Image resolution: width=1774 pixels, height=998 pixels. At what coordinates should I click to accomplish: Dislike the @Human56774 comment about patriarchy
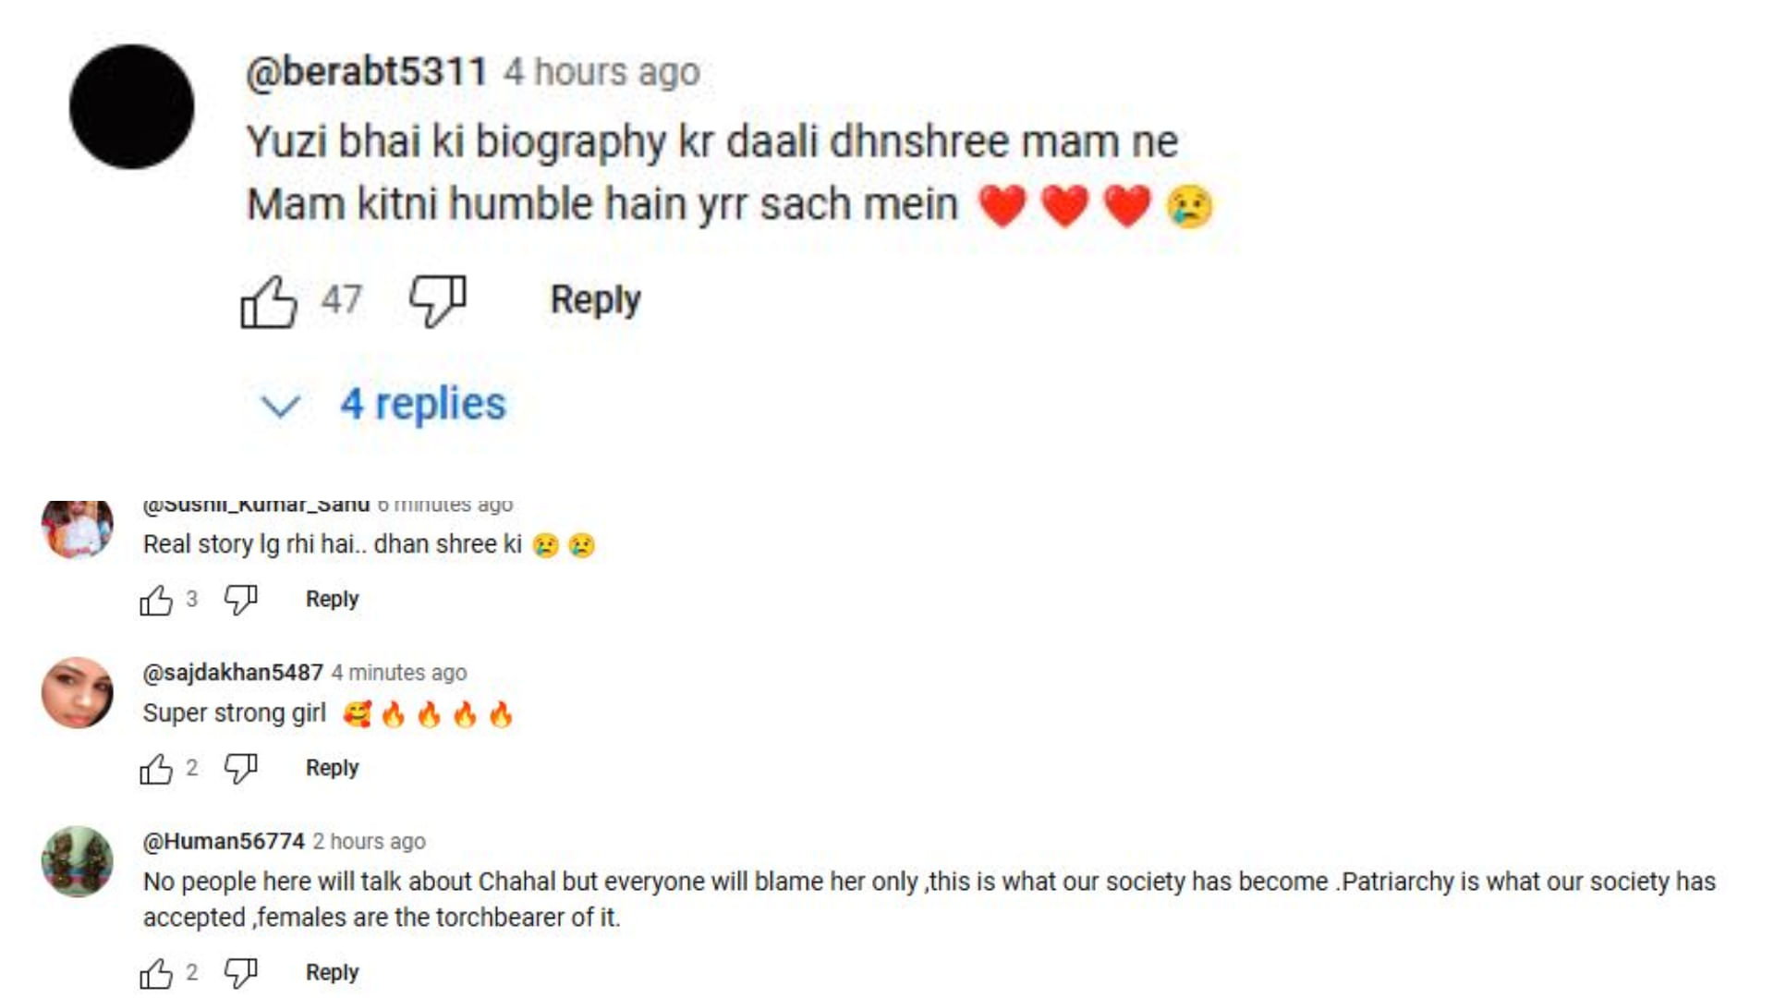tap(240, 973)
